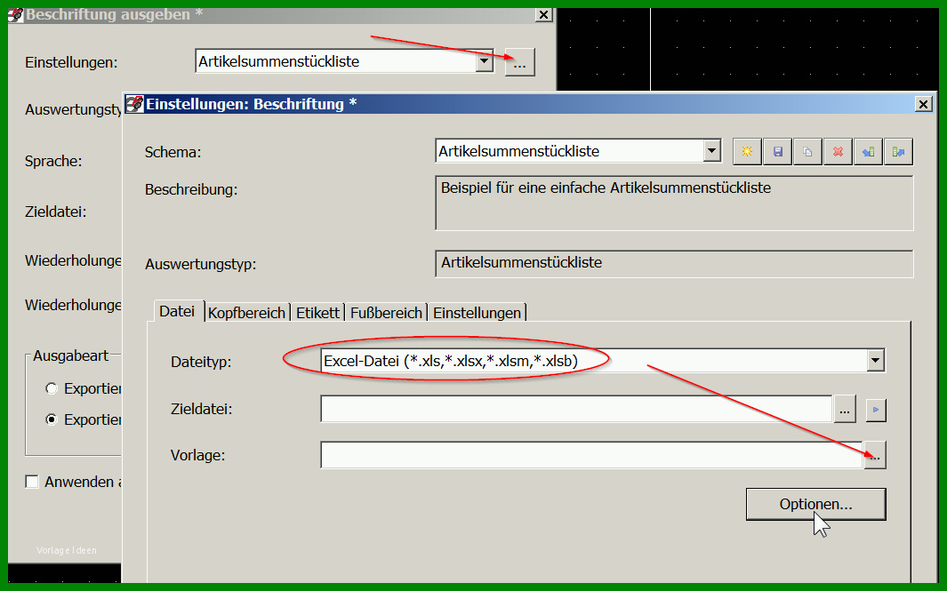Export the schema via the blue arrow-out icon
The height and width of the screenshot is (591, 947).
coord(898,151)
